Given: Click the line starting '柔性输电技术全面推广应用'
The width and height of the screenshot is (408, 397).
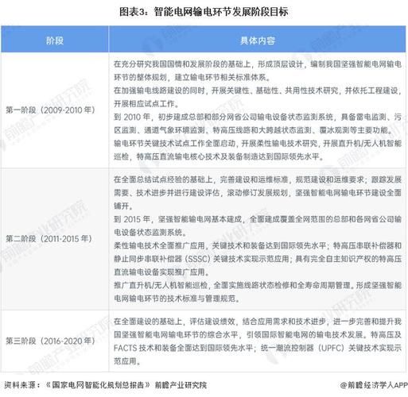Looking at the screenshot, I should click(x=258, y=246).
